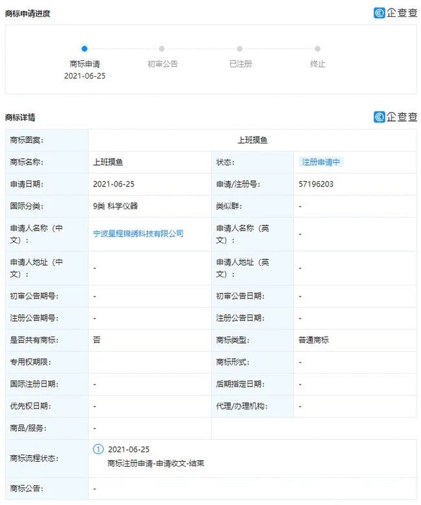Click the 终止 progress dot

click(317, 49)
